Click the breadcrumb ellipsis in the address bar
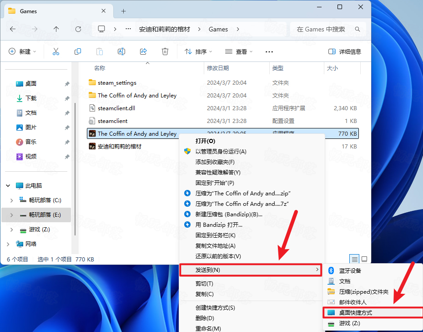The width and height of the screenshot is (423, 332). (128, 29)
